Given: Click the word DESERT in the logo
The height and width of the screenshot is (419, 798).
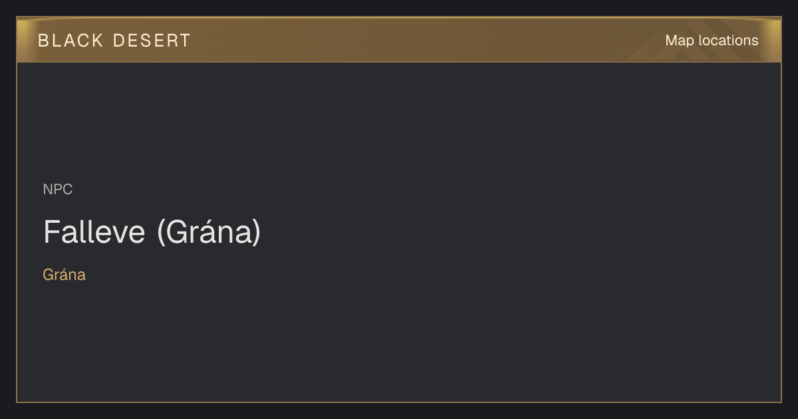Looking at the screenshot, I should coord(152,41).
